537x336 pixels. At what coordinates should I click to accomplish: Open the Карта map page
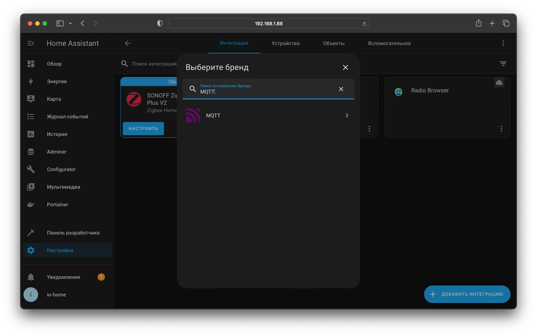54,99
